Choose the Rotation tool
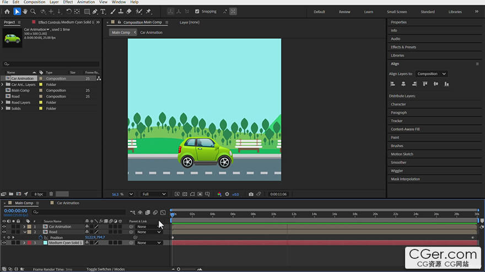Viewport: 485px width, 272px height. pyautogui.click(x=68, y=11)
